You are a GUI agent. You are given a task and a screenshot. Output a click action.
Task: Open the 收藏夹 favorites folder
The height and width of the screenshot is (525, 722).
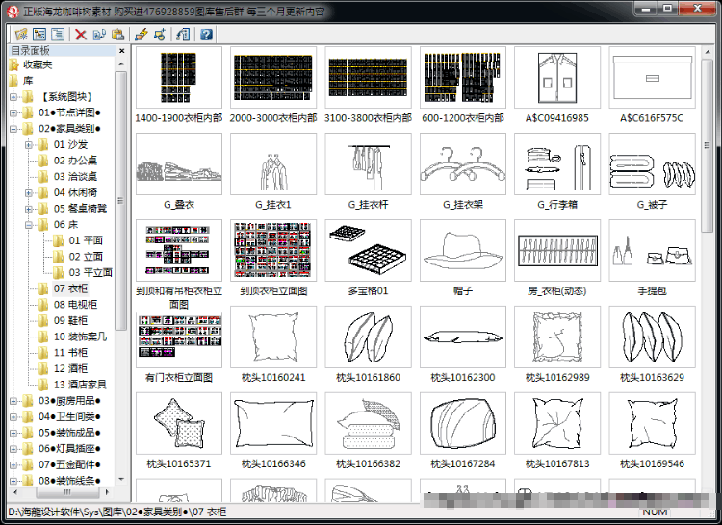38,64
